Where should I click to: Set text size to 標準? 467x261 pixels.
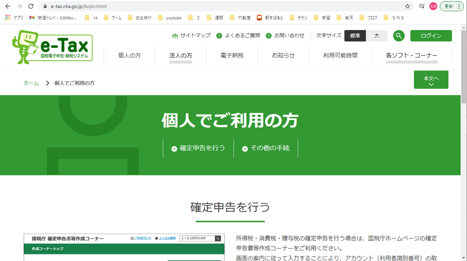pos(355,36)
